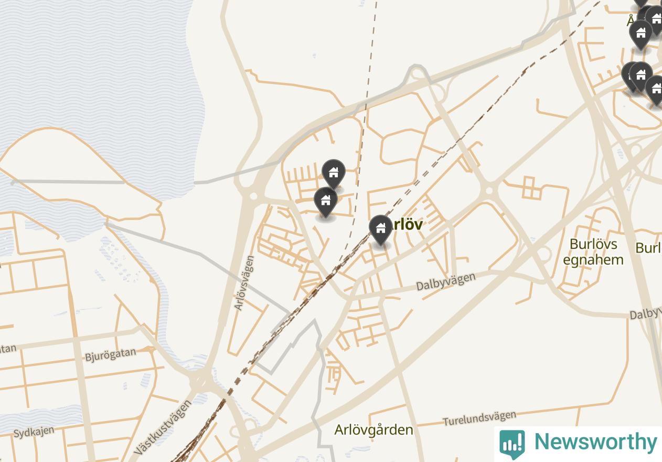Click the Bjurögatan street label
The width and height of the screenshot is (662, 462).
point(111,354)
